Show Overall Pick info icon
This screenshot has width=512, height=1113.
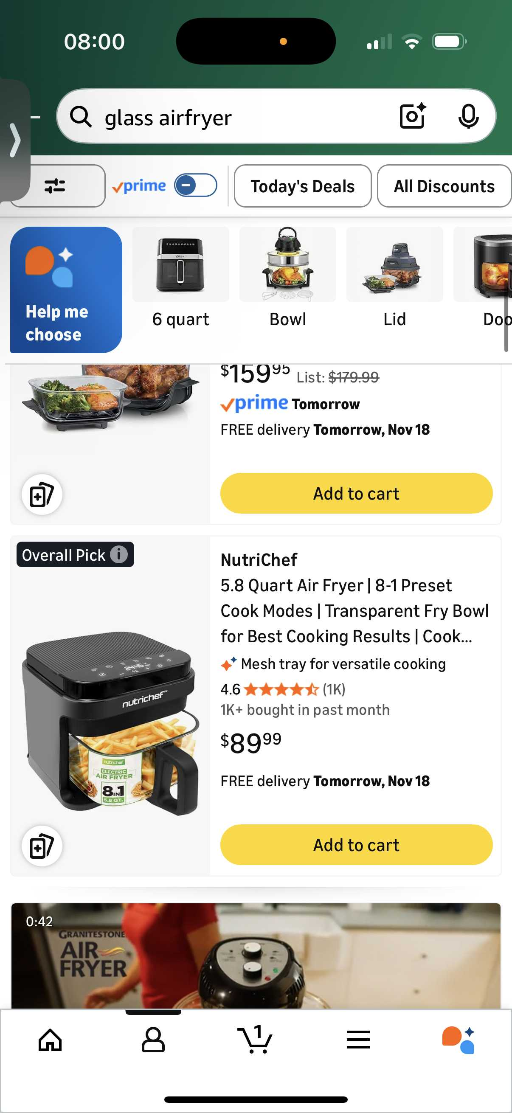point(119,554)
